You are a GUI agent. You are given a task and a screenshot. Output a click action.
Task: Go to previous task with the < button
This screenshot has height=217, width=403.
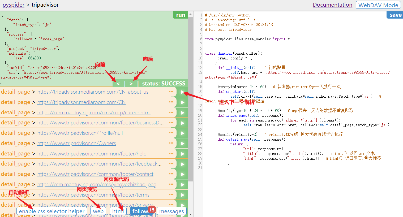coord(118,84)
